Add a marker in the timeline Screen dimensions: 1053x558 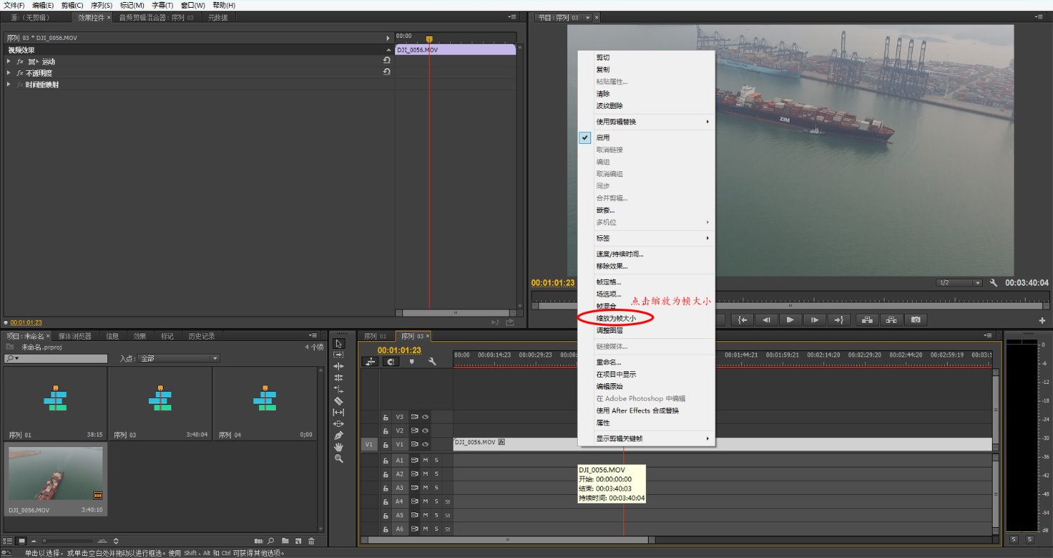(412, 361)
